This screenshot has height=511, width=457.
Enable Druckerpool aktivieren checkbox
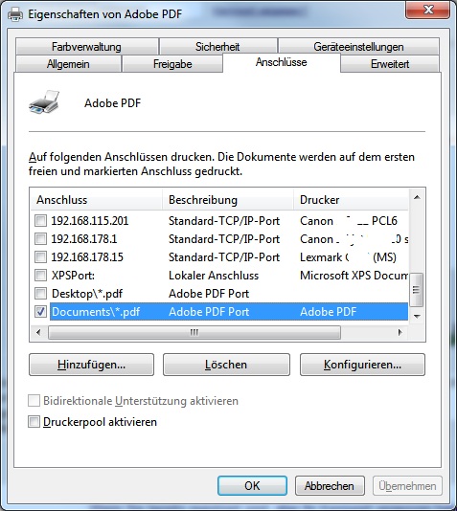point(34,422)
